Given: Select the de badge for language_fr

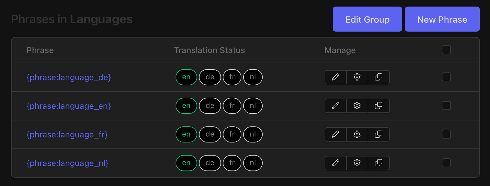Looking at the screenshot, I should click(x=210, y=134).
